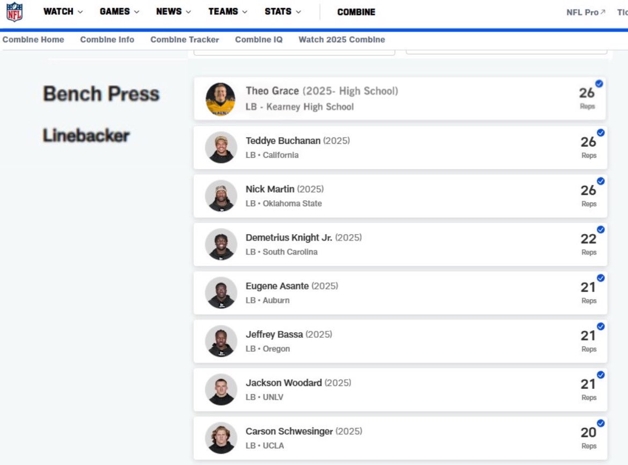628x465 pixels.
Task: Open the WATCH dropdown menu
Action: (63, 12)
